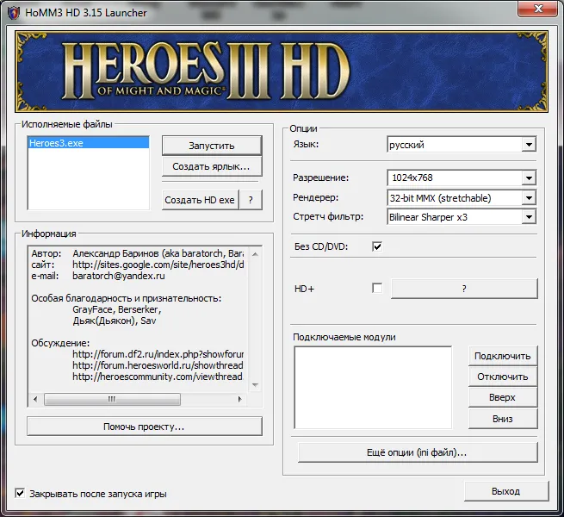Select Heroes3.exe in executable files list

pos(56,143)
